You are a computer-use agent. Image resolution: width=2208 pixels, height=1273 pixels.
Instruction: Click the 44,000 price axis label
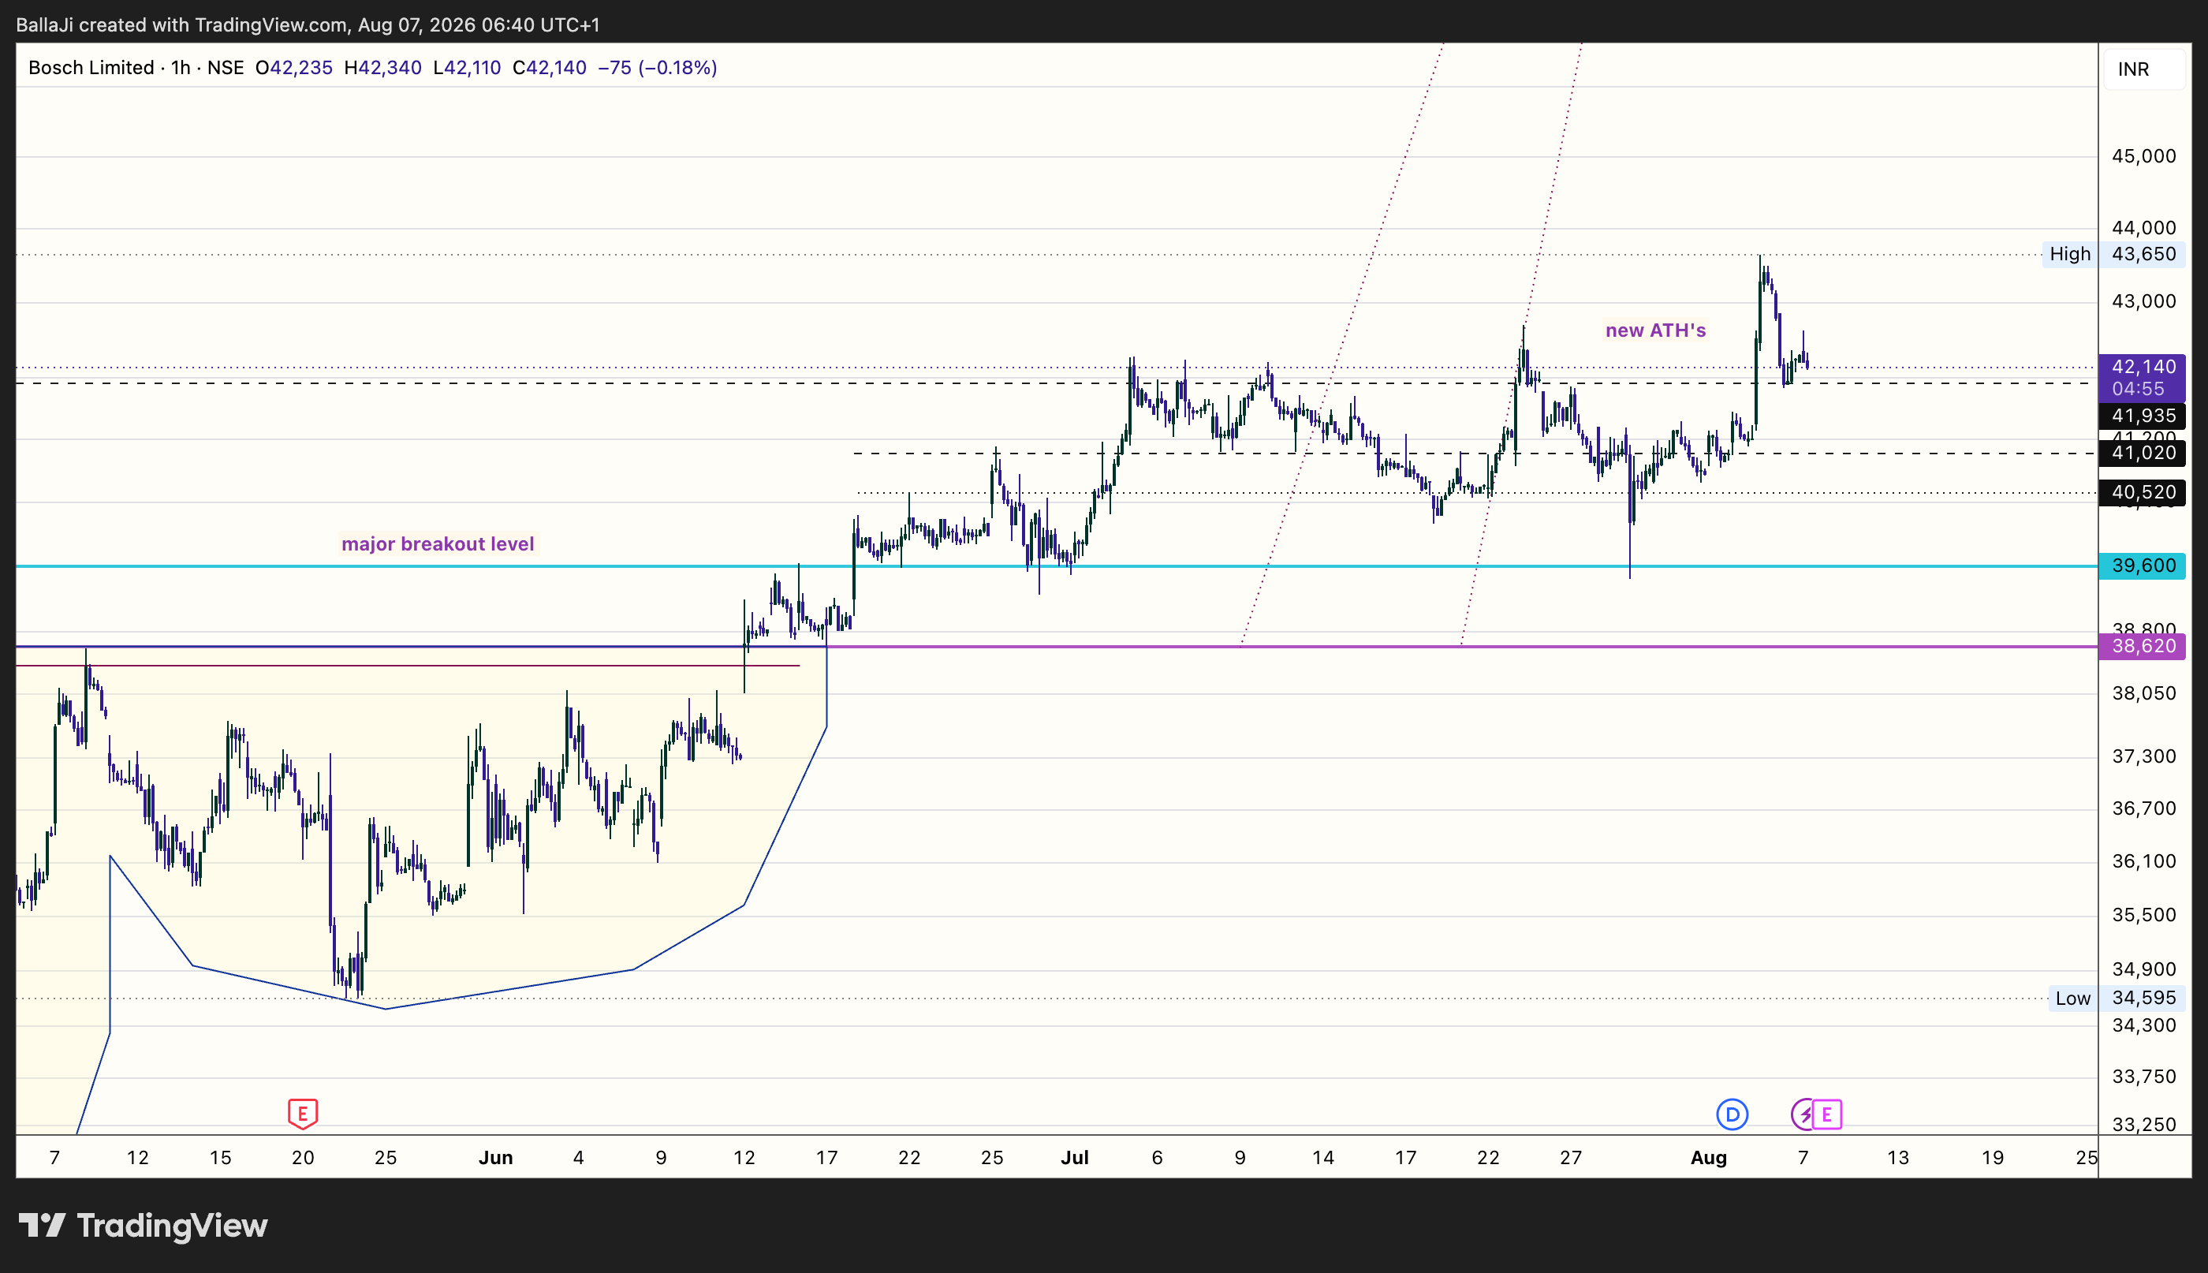coord(2143,228)
